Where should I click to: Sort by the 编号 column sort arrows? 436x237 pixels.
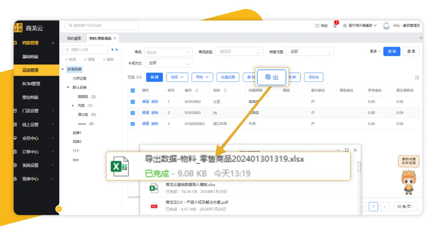pyautogui.click(x=197, y=90)
